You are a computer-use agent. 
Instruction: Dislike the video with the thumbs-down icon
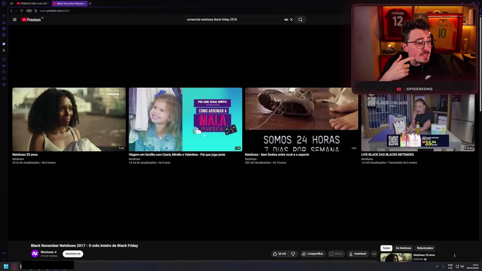[293, 254]
